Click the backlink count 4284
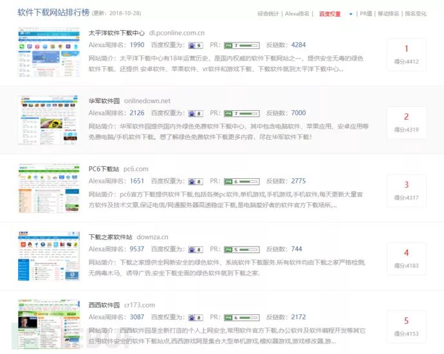 (299, 45)
